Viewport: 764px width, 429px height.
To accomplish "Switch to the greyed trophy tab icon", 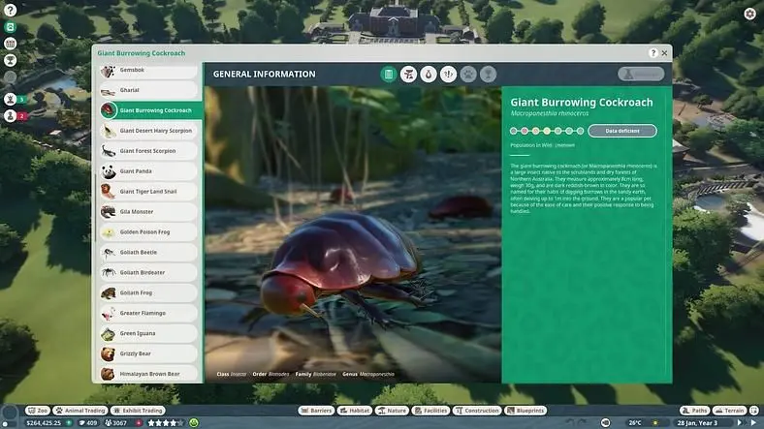I will 488,74.
